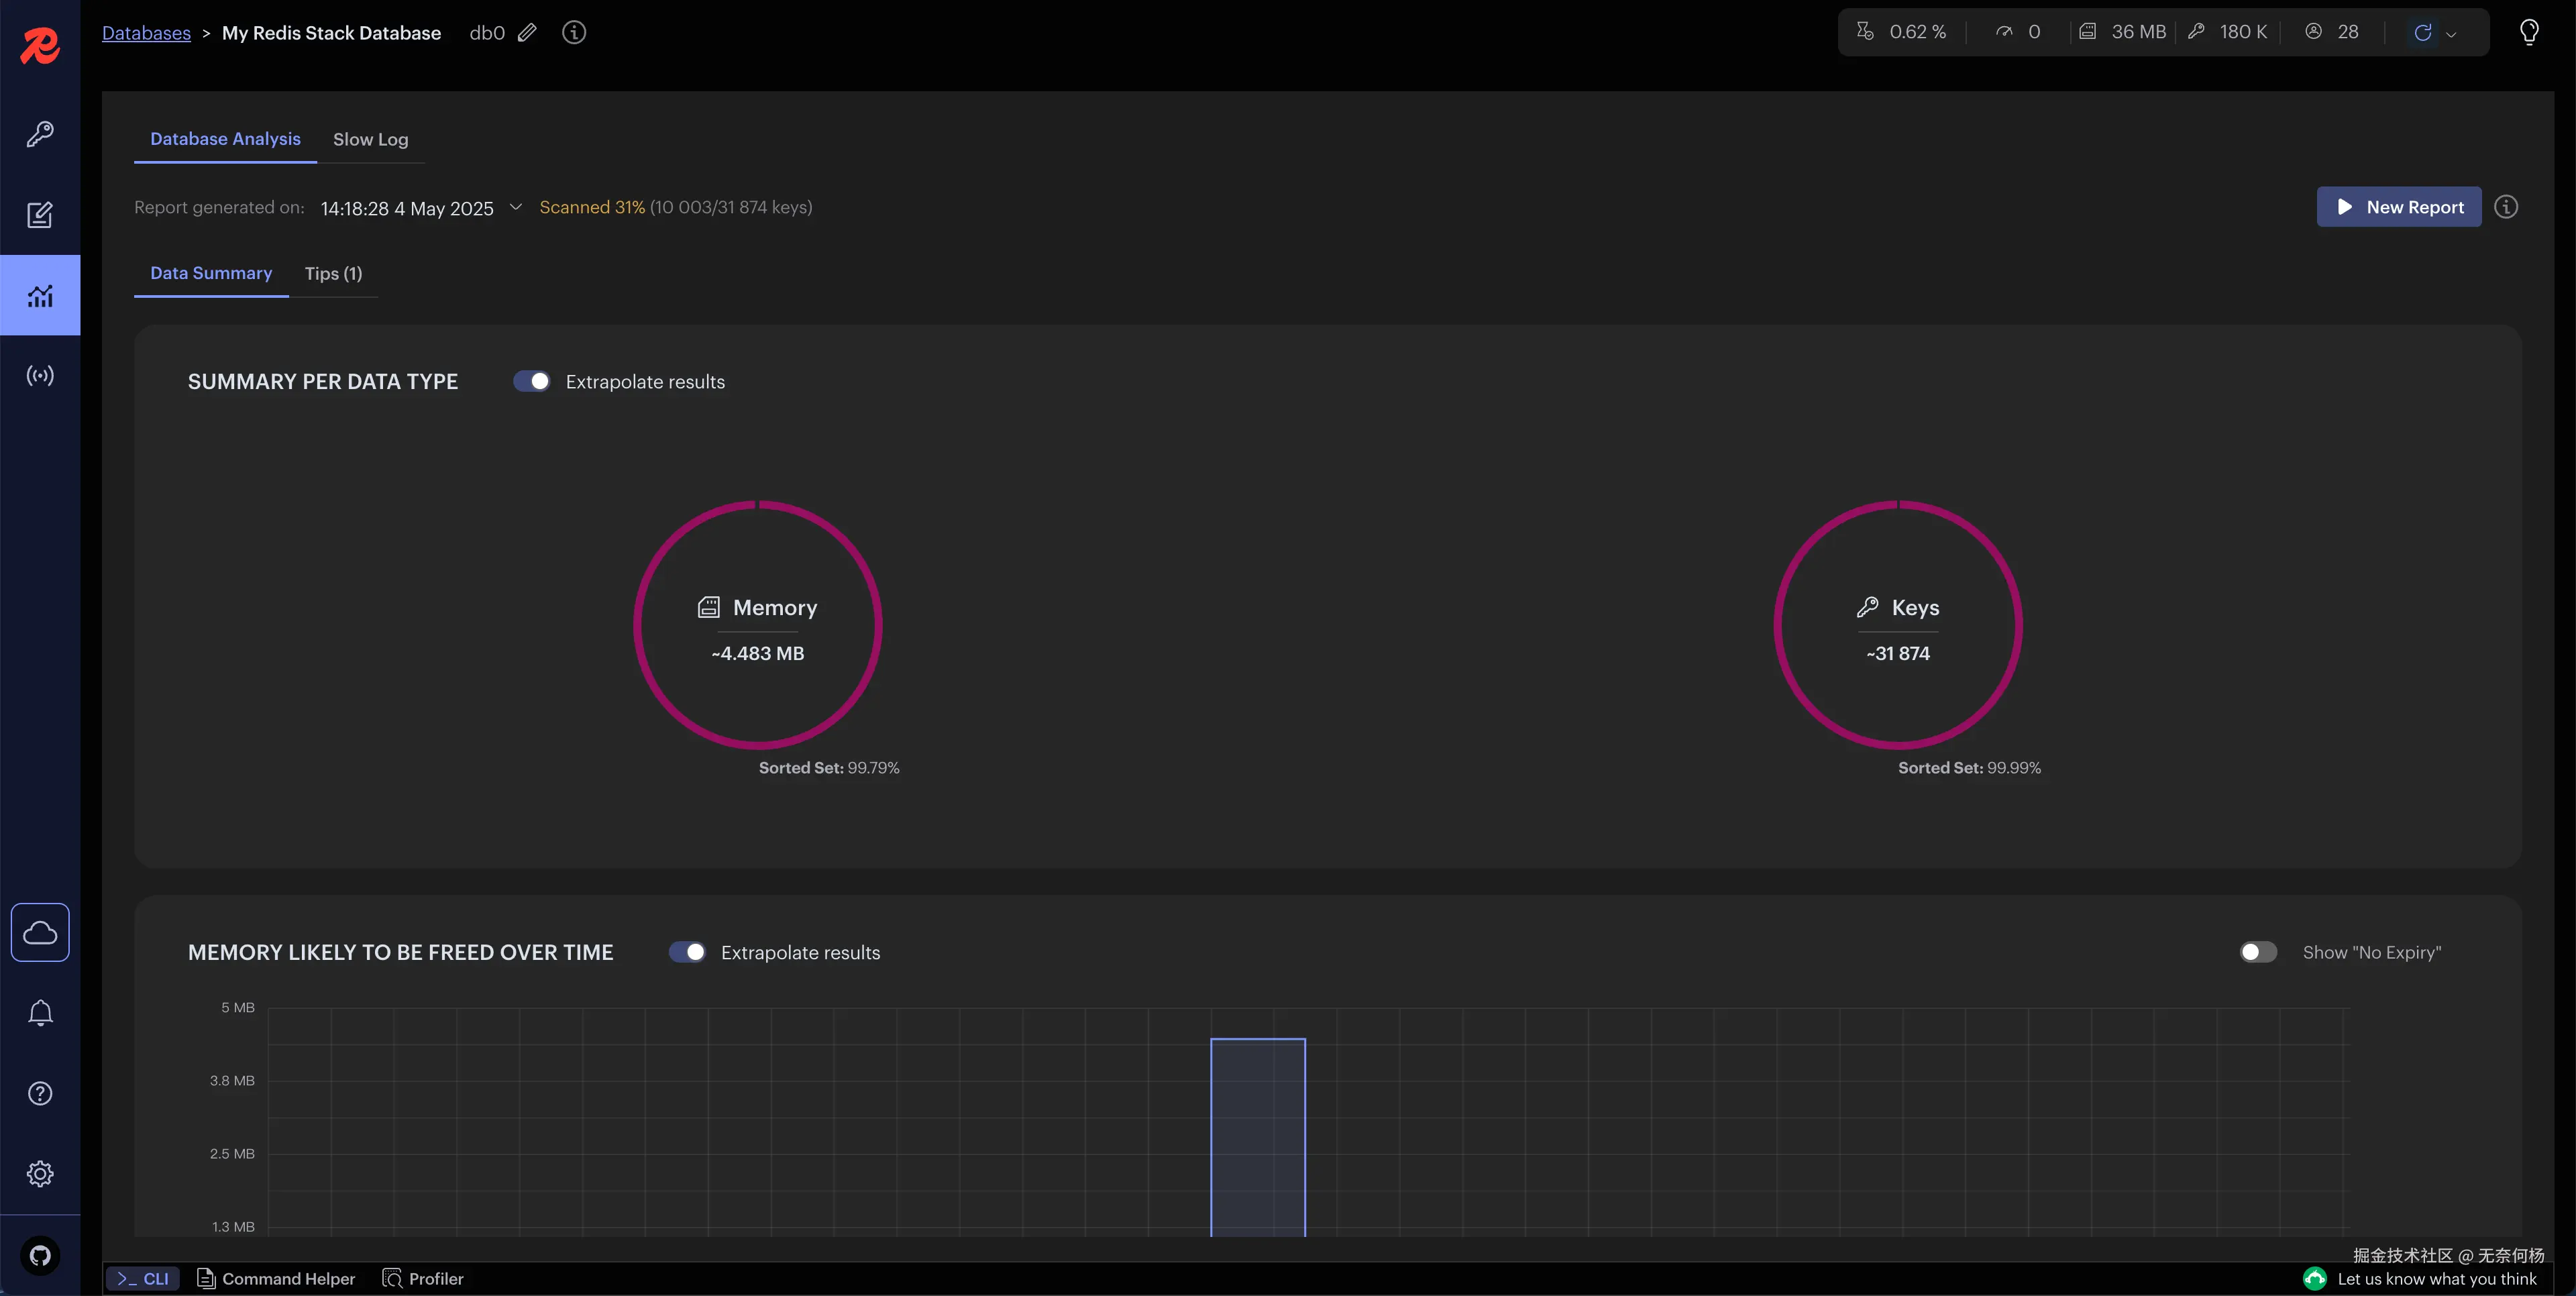Image resolution: width=2576 pixels, height=1296 pixels.
Task: Open the Tips (1) tab
Action: pos(333,273)
